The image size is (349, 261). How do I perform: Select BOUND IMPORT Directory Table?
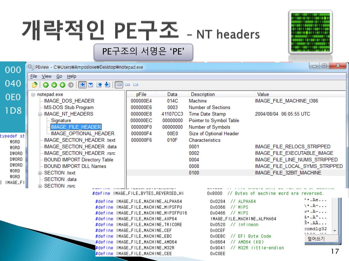click(79, 160)
